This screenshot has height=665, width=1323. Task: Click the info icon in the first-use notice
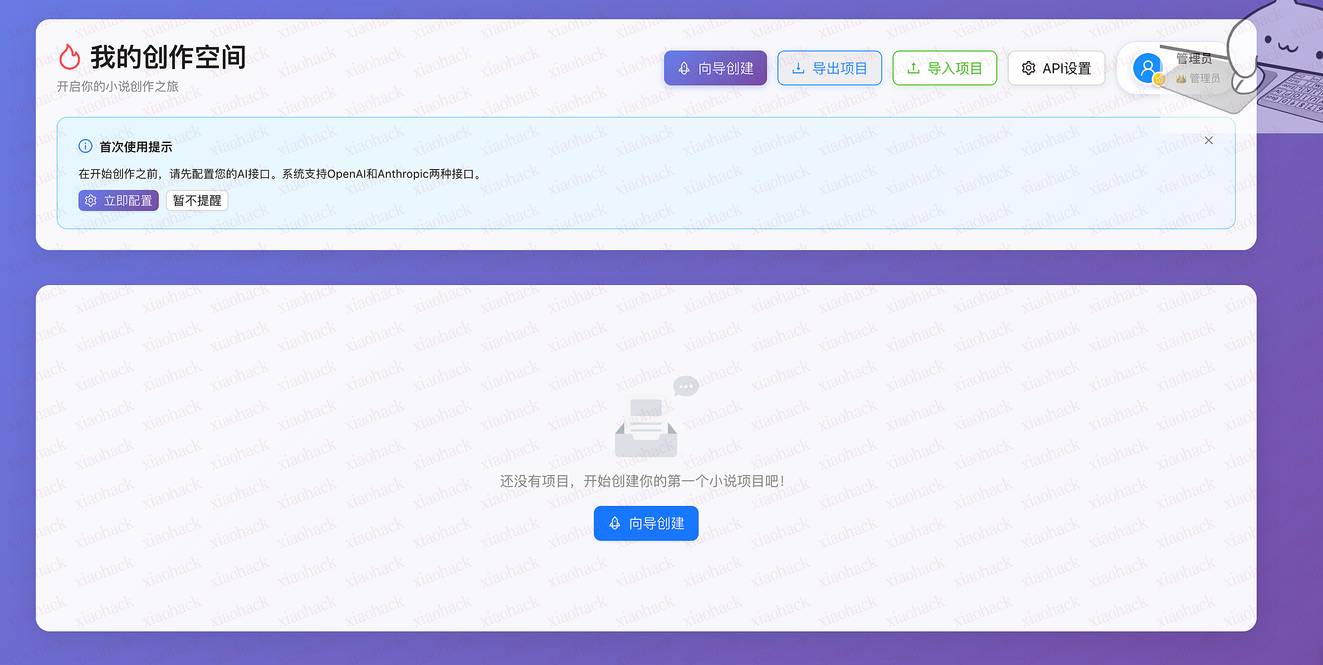85,146
